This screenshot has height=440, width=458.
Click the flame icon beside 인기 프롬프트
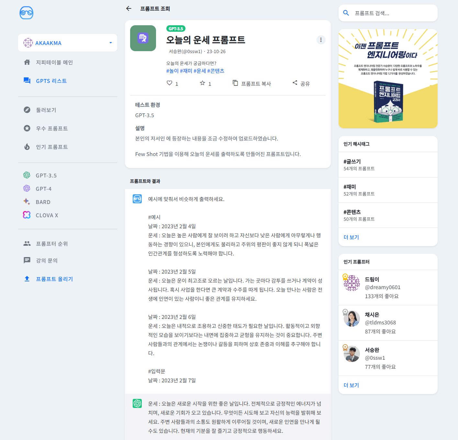coord(27,147)
